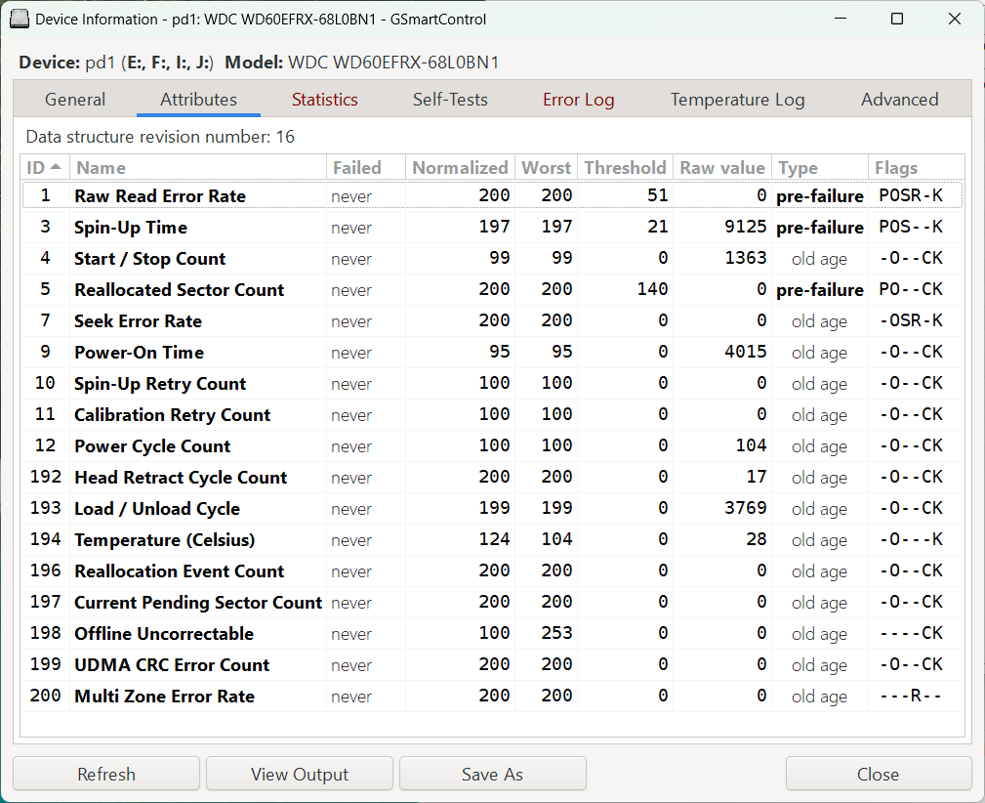This screenshot has width=985, height=803.
Task: Select the Power-On Time row
Action: [x=492, y=352]
